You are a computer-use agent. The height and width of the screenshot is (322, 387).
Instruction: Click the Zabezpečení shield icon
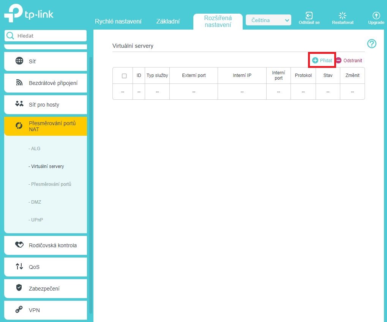coord(19,288)
